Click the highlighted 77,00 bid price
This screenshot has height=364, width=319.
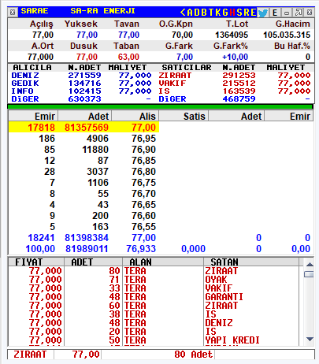(x=143, y=128)
